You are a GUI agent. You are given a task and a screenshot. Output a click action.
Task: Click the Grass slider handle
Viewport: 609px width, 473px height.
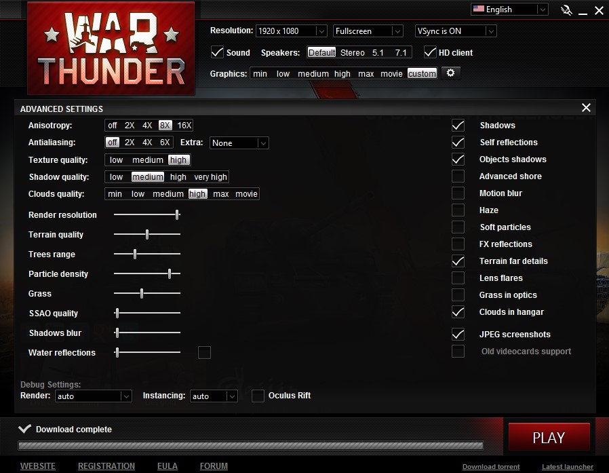click(142, 293)
